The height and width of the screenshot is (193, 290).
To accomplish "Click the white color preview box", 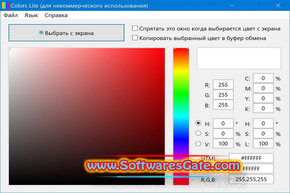I will point(239,58).
